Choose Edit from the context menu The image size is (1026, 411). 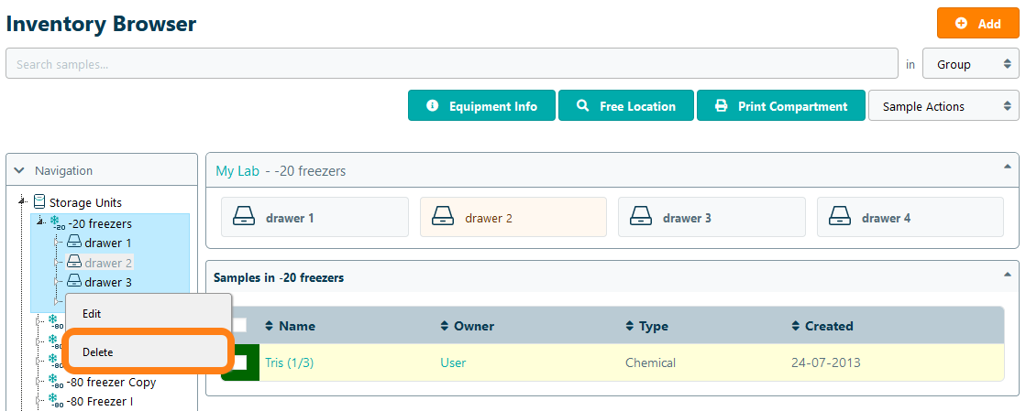92,313
